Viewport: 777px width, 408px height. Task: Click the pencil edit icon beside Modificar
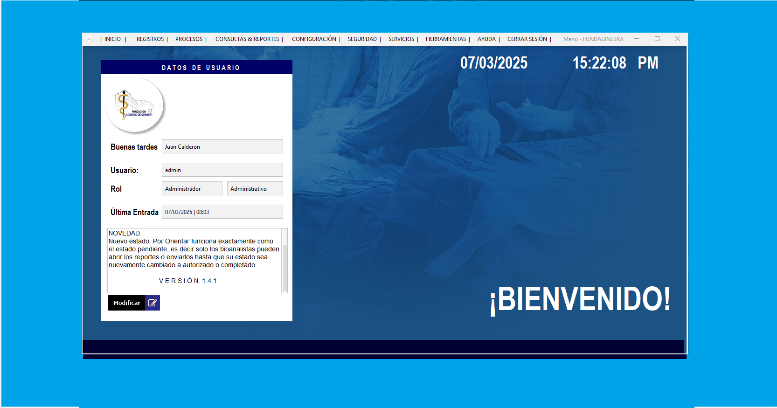153,303
